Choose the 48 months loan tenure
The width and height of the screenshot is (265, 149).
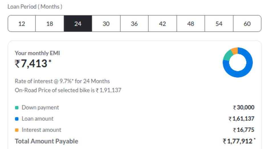[x=191, y=23]
